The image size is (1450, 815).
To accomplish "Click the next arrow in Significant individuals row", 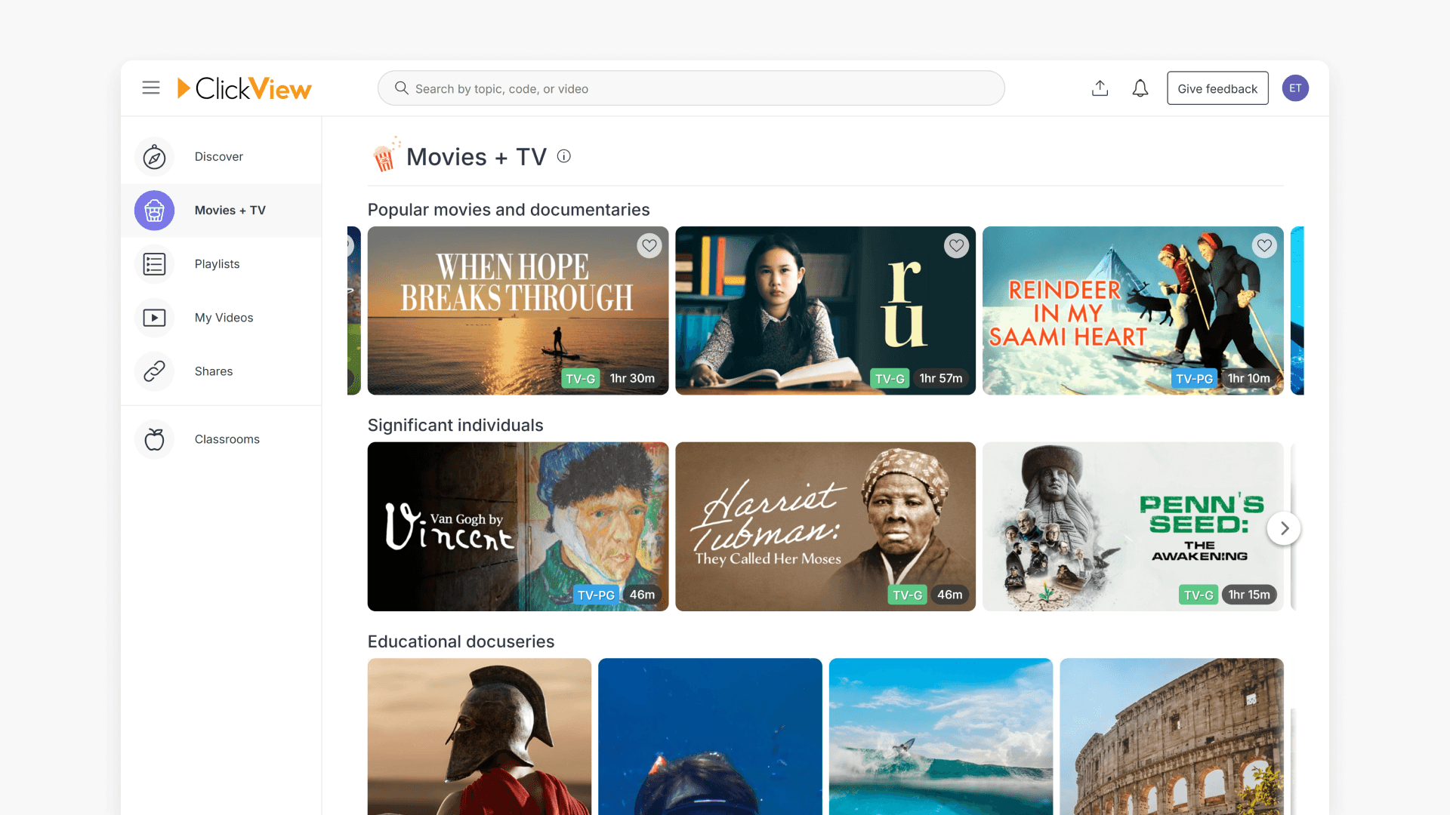I will (x=1284, y=528).
